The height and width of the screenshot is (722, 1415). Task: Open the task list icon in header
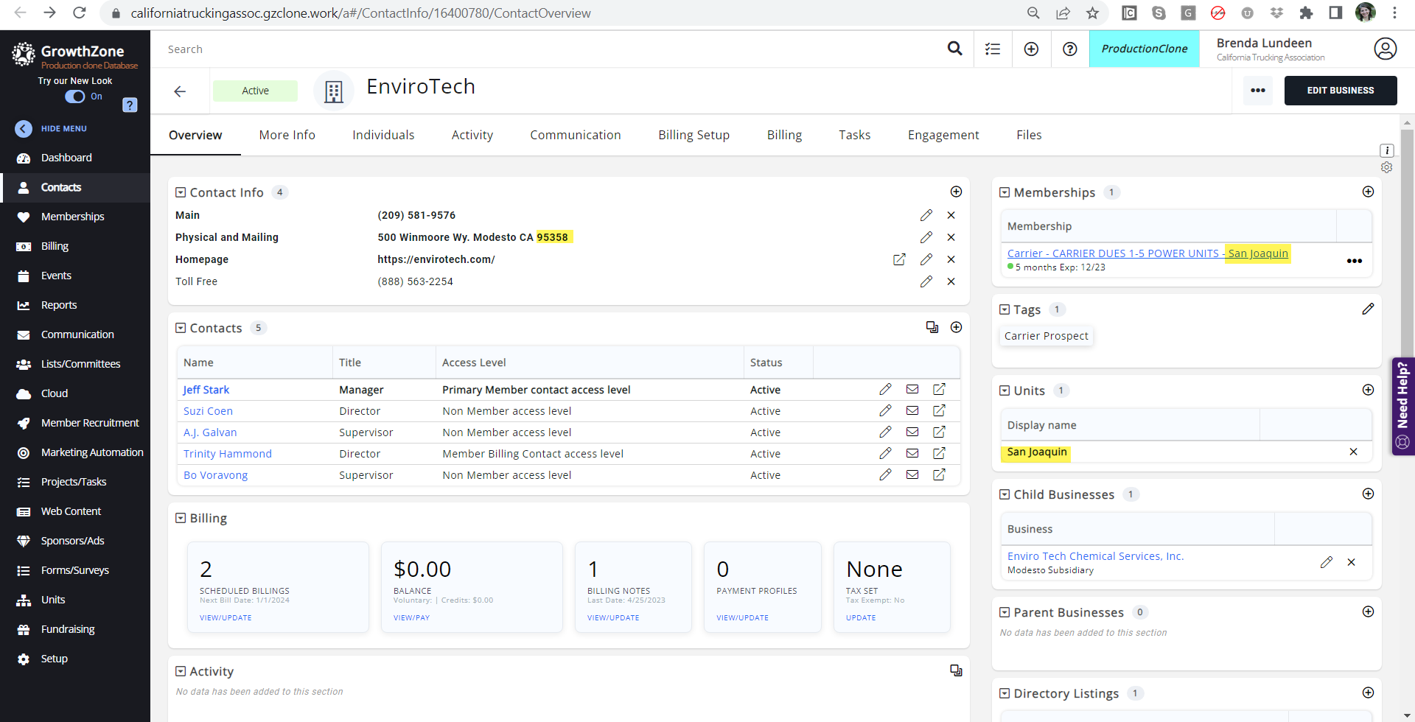tap(993, 49)
